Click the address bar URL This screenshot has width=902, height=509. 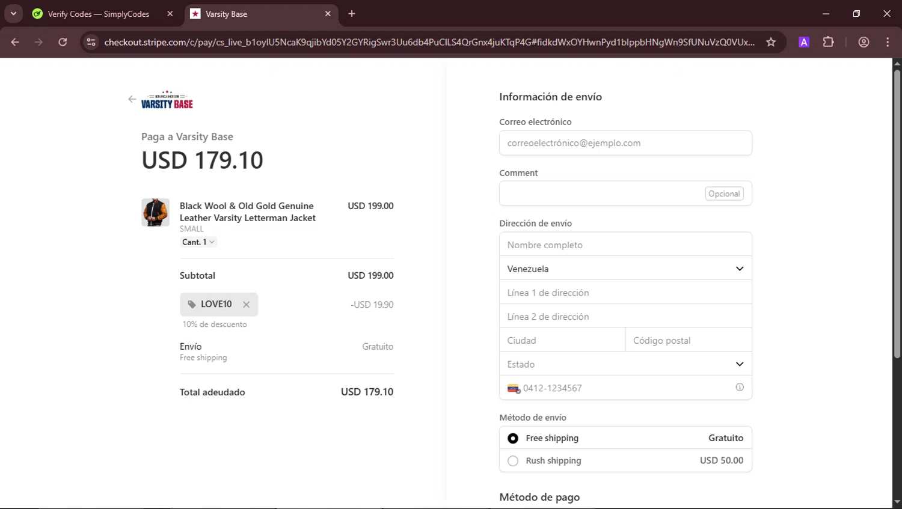429,42
